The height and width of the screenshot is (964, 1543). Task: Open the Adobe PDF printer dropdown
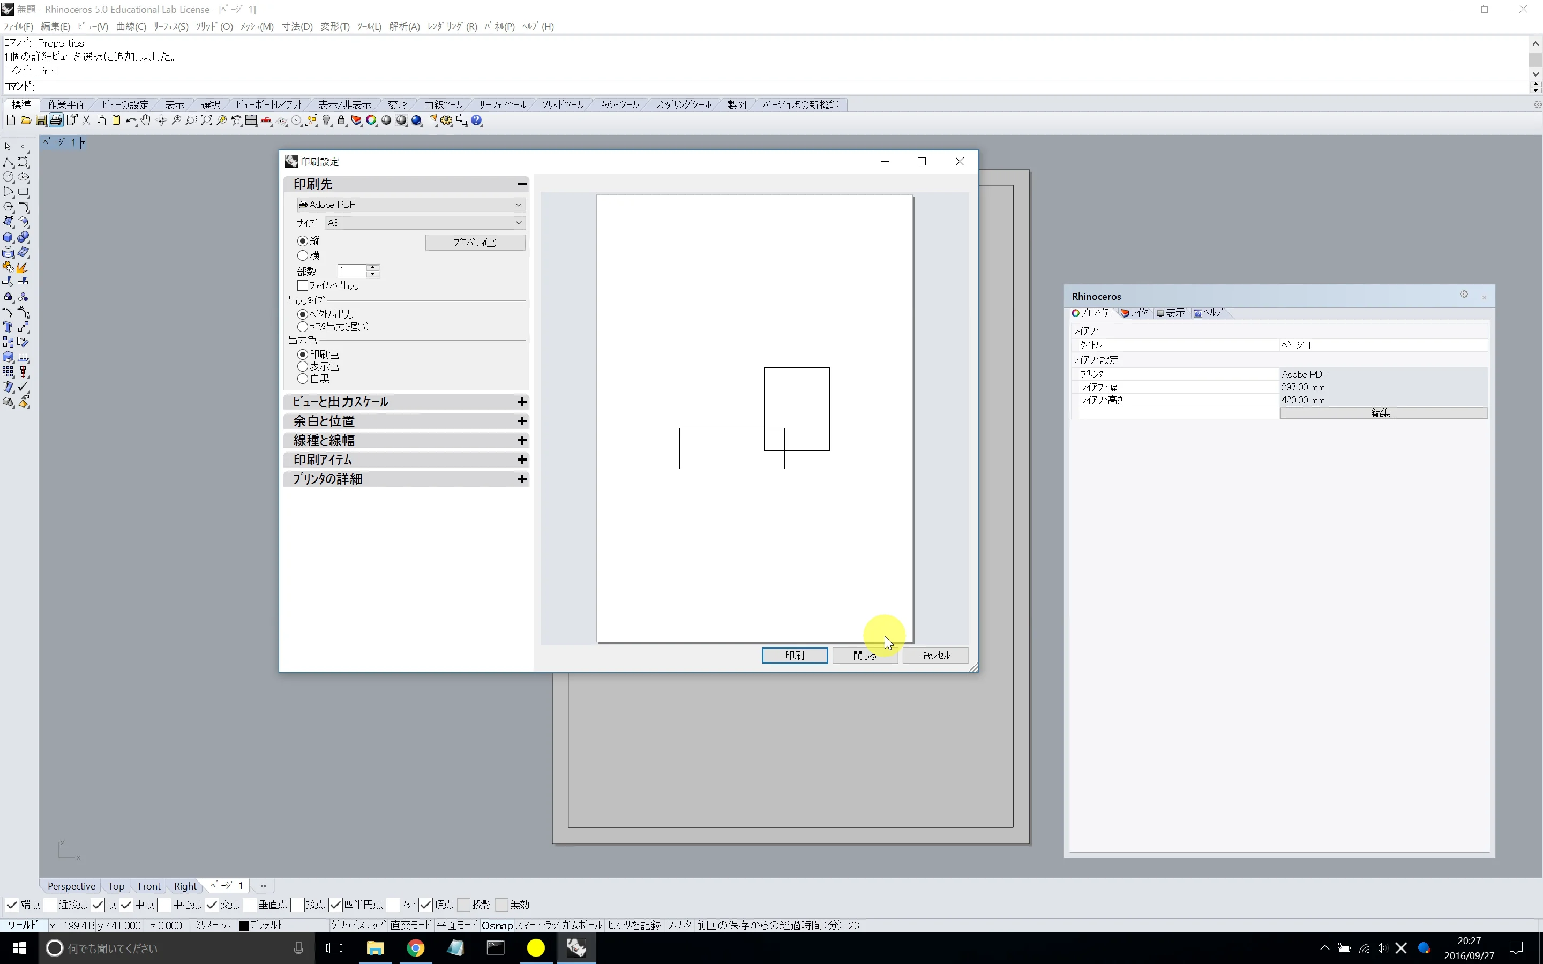(x=519, y=204)
